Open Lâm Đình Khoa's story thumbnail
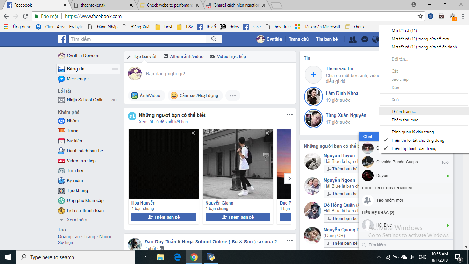The height and width of the screenshot is (264, 469). pyautogui.click(x=313, y=97)
